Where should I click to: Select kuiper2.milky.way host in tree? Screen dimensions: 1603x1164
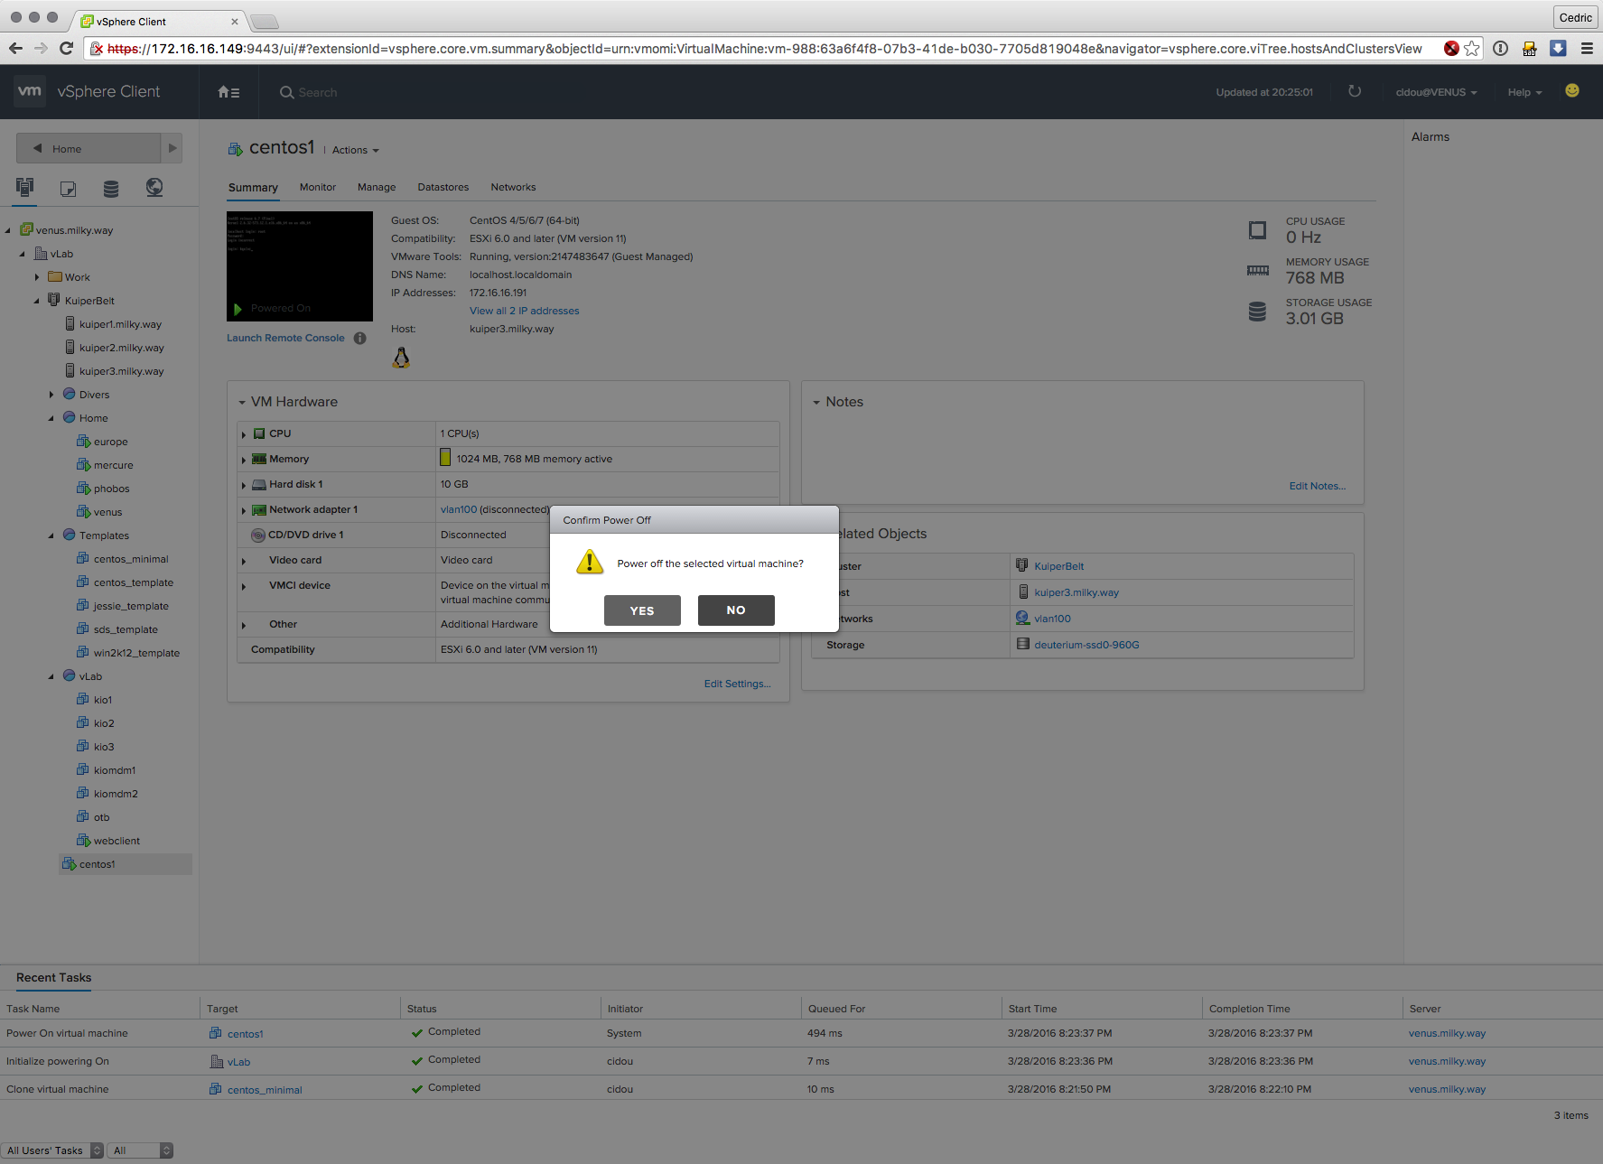121,348
